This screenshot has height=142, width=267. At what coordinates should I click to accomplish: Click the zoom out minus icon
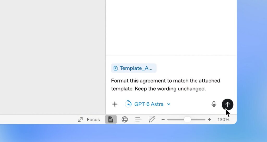point(163,119)
